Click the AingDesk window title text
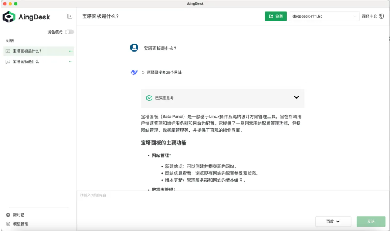Image resolution: width=390 pixels, height=232 pixels. point(195,3)
